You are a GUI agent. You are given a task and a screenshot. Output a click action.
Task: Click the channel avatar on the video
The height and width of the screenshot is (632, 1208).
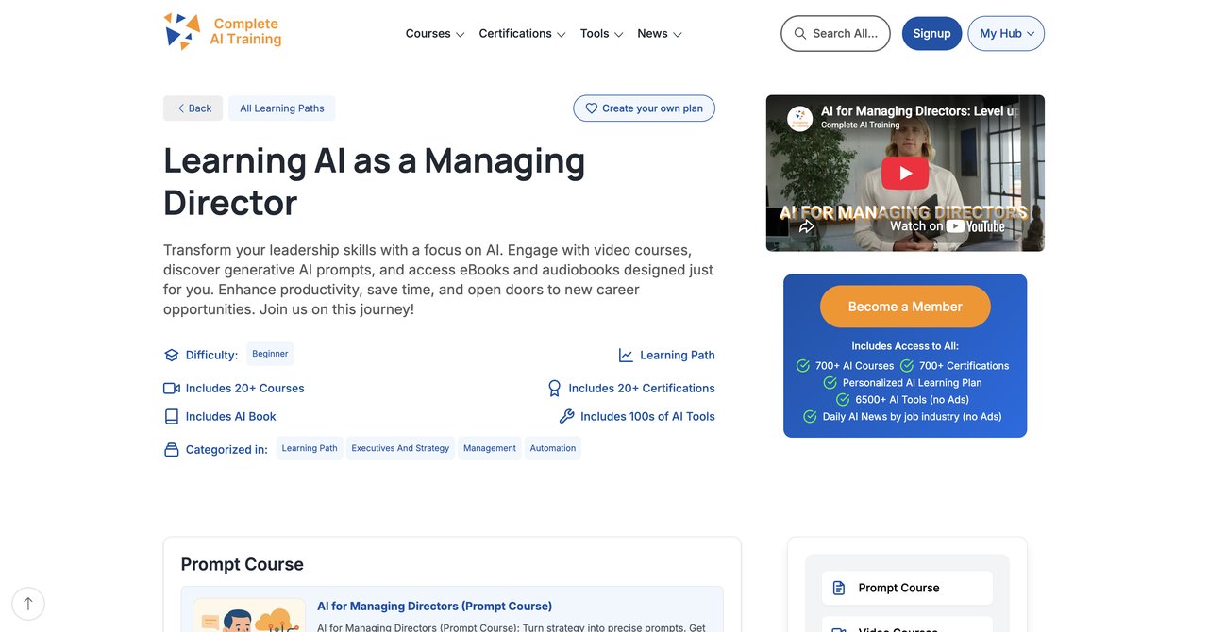800,118
